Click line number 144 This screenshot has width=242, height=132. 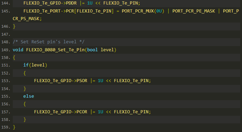click(x=6, y=3)
